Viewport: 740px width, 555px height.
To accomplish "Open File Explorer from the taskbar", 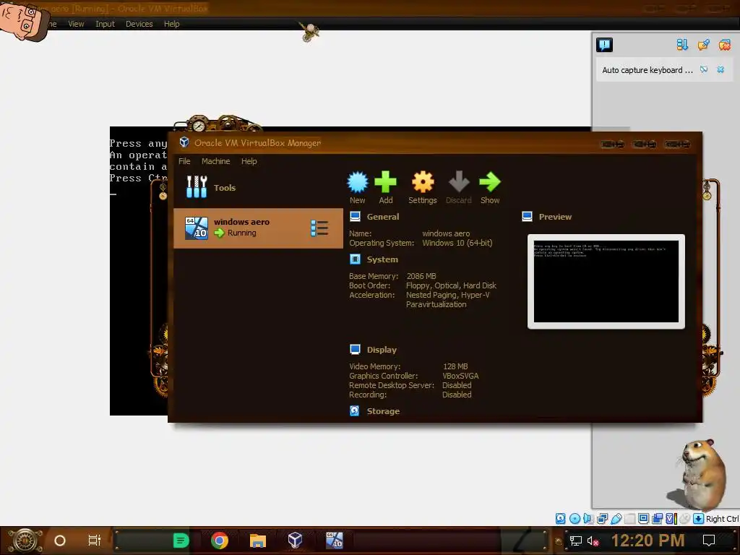I will pyautogui.click(x=258, y=541).
